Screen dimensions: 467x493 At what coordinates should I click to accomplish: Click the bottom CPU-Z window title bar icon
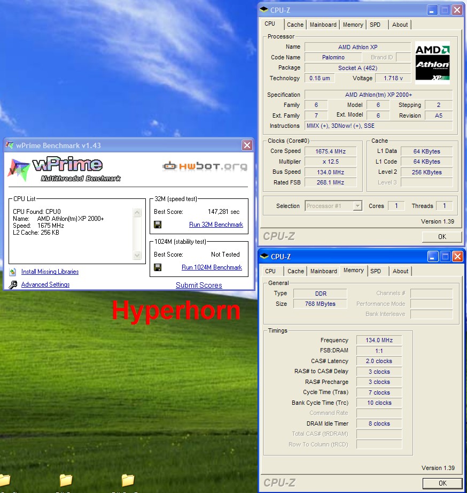point(264,257)
